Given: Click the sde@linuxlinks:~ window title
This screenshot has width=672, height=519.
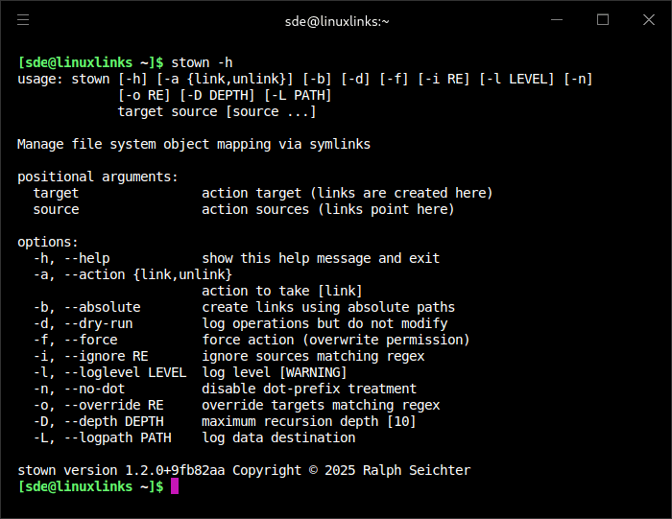Looking at the screenshot, I should (337, 20).
